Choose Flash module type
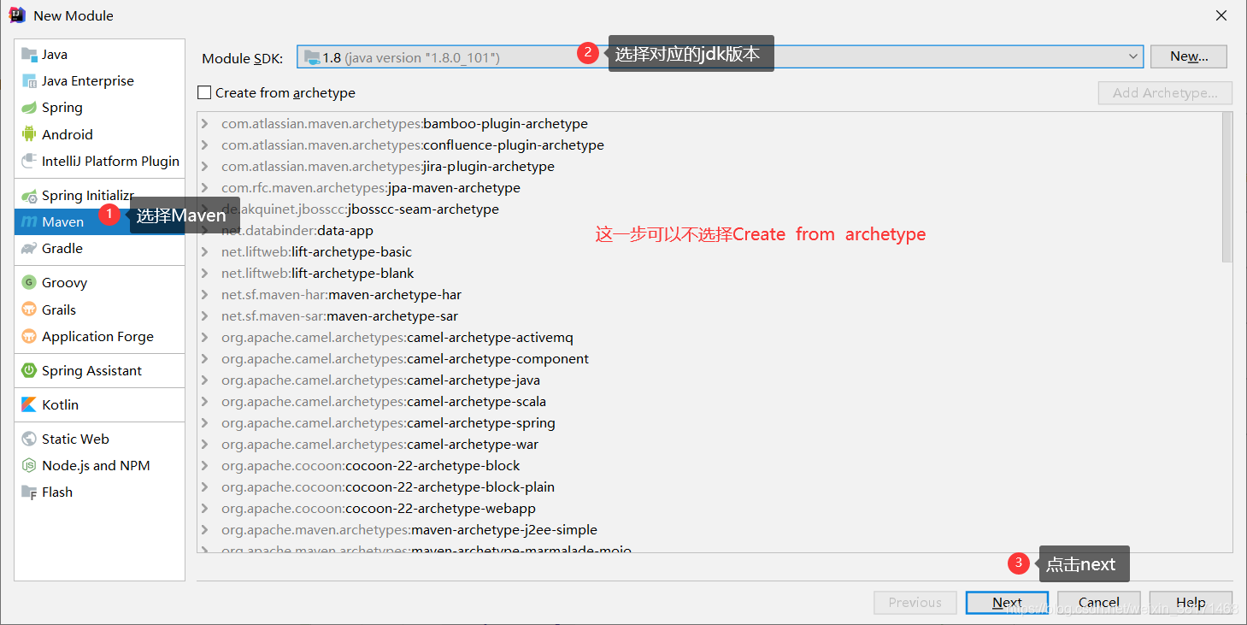Screen dimensions: 1247x625 click(99, 492)
